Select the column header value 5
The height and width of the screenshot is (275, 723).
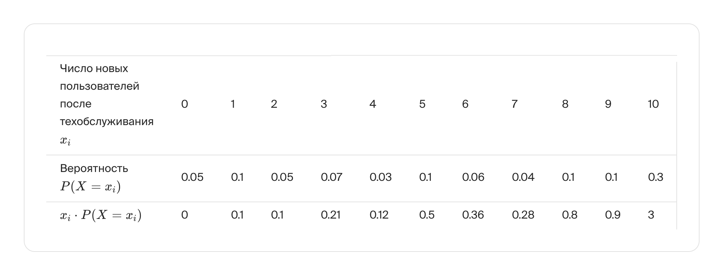(422, 104)
